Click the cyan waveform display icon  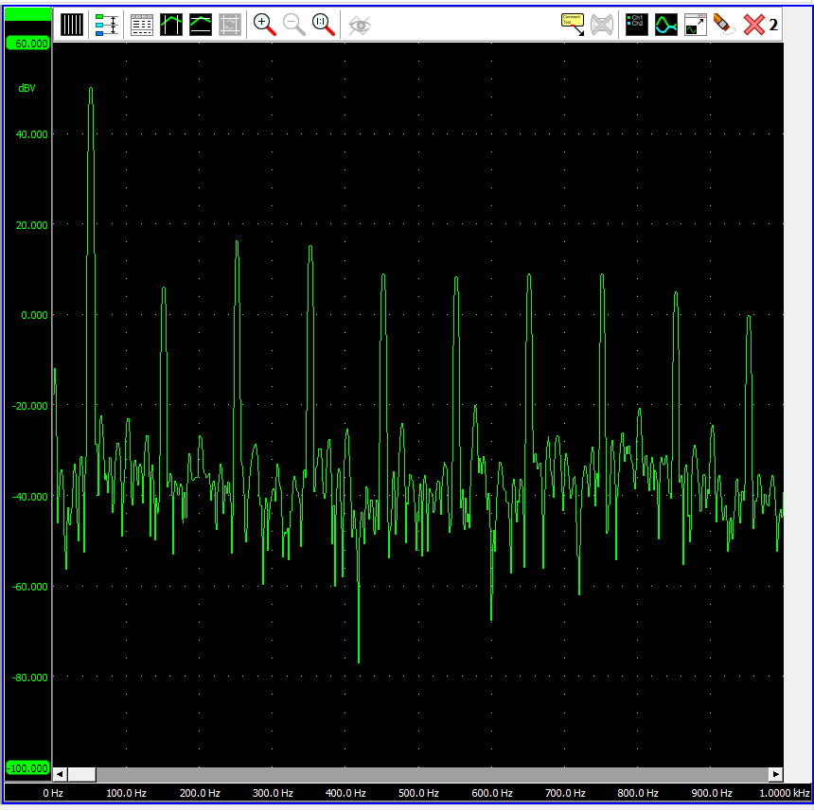coord(666,25)
